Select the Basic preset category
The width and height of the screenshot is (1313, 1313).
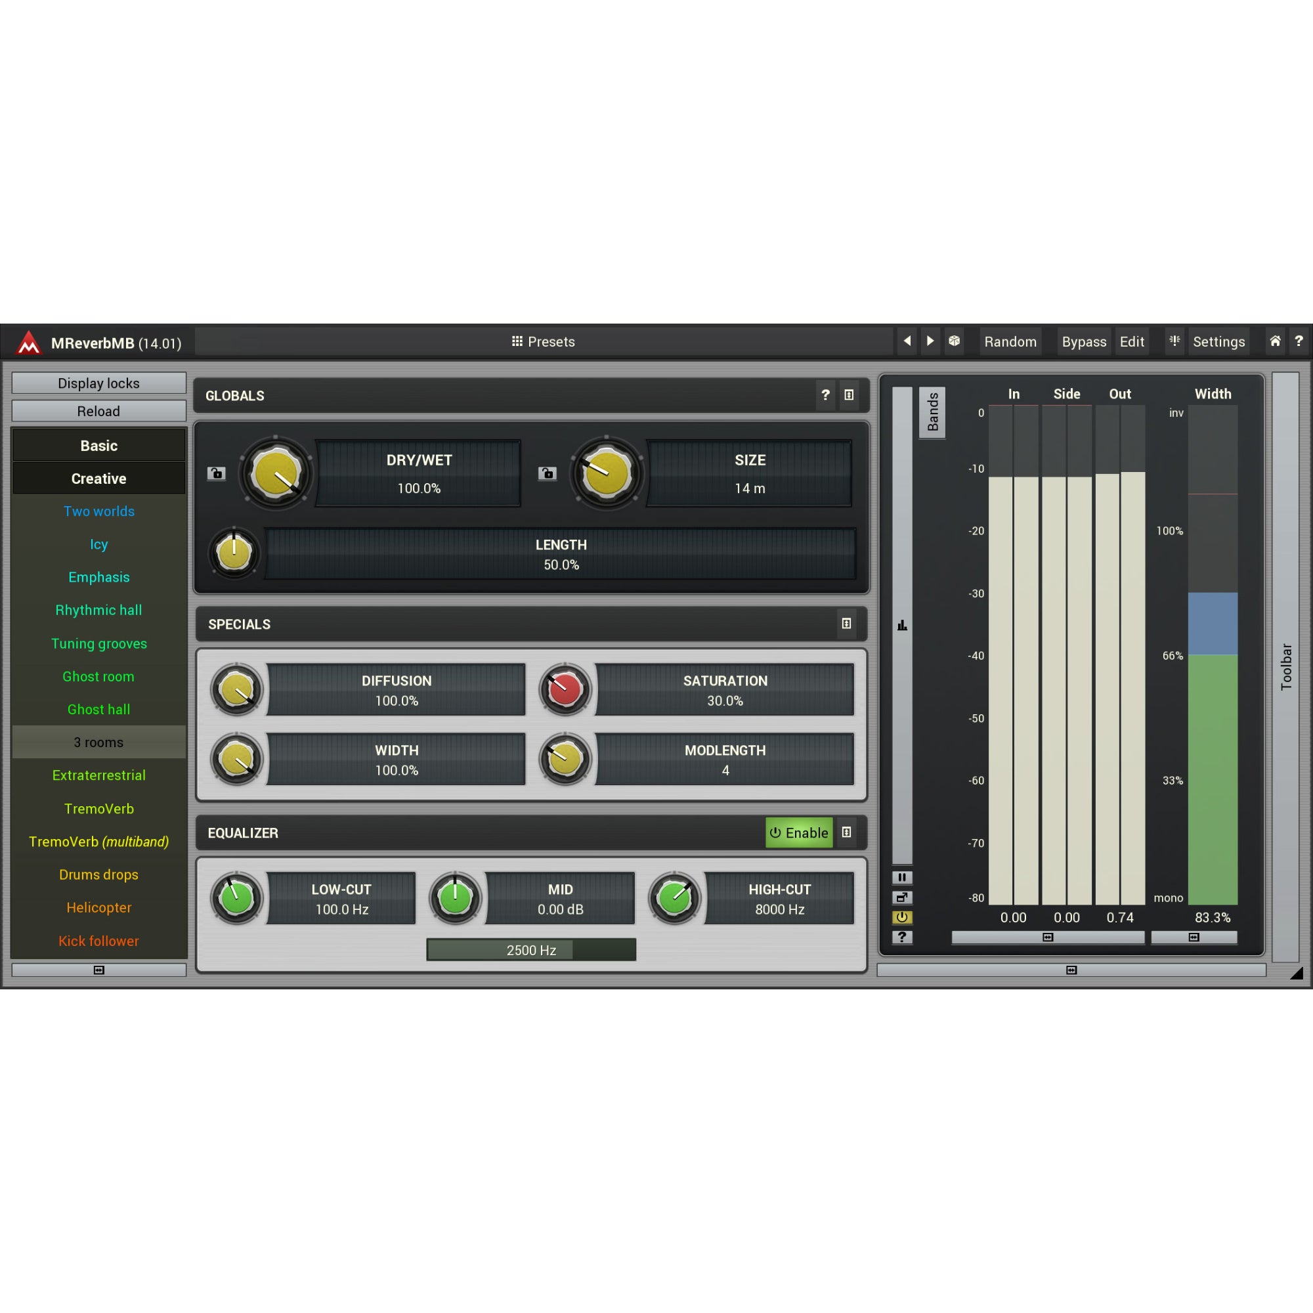[x=99, y=446]
